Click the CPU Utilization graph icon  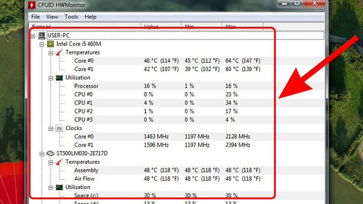point(59,78)
